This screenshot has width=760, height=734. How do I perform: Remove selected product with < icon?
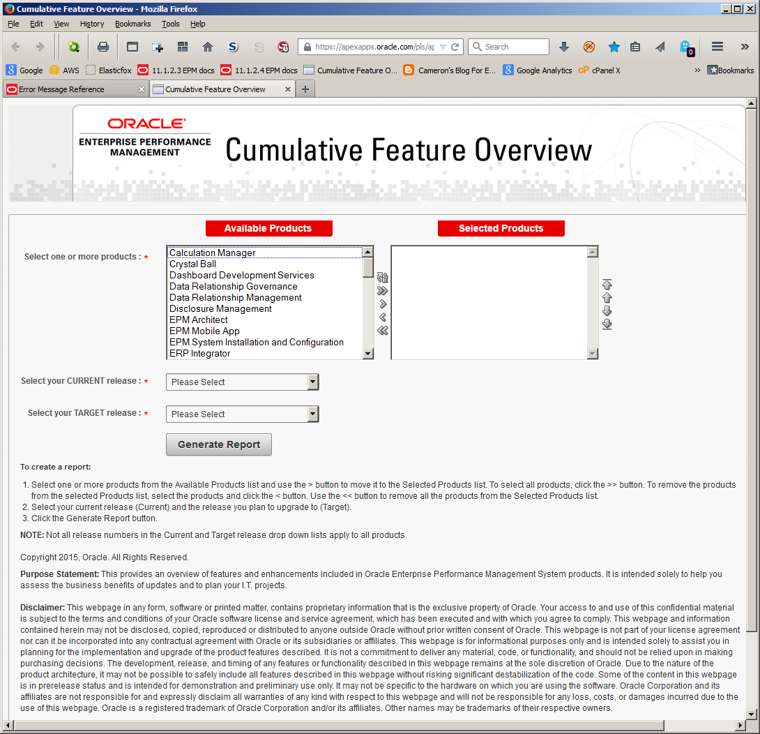tap(382, 317)
